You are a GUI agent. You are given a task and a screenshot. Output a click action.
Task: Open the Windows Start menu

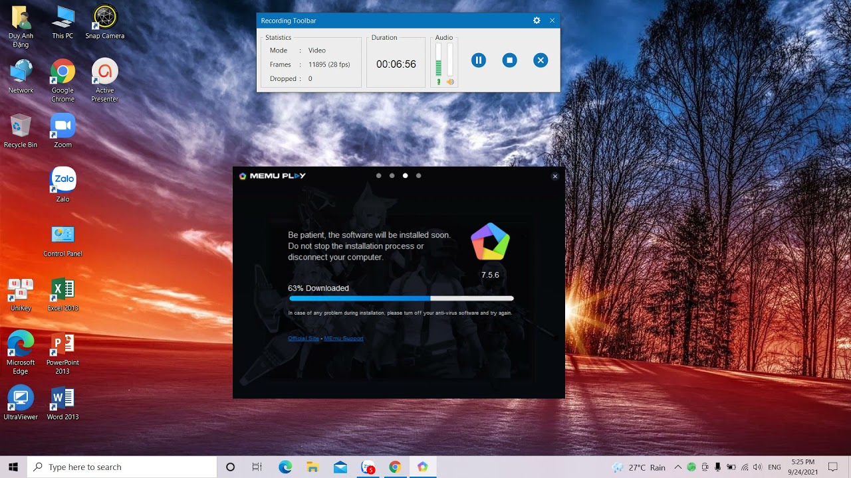click(13, 467)
